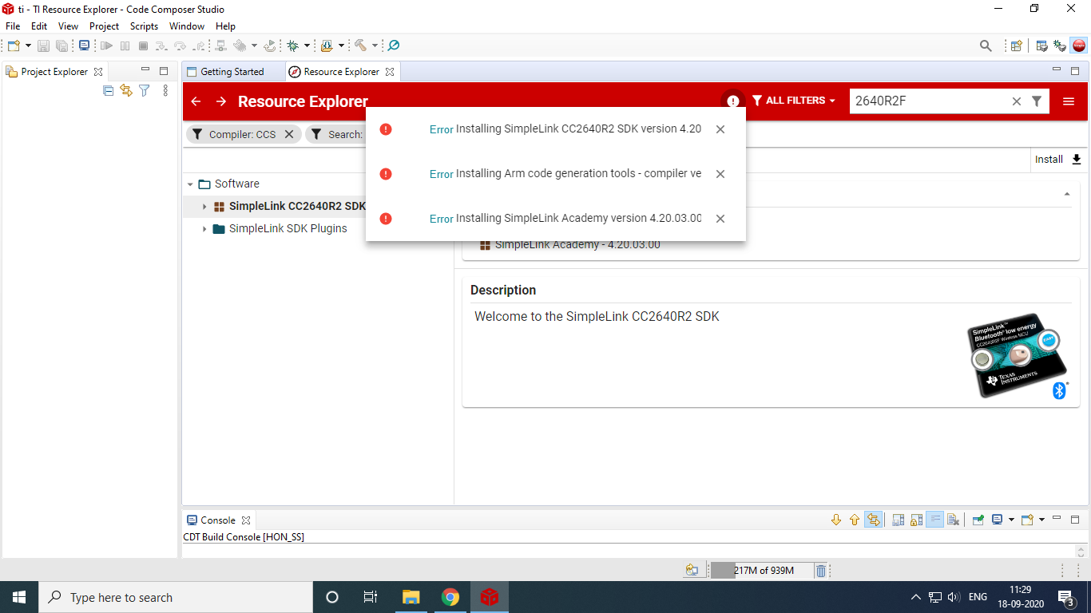Open the Build hammer dropdown arrow
1091x613 pixels.
pos(375,45)
